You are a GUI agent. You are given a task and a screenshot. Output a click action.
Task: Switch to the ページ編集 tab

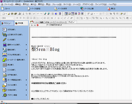39,22
